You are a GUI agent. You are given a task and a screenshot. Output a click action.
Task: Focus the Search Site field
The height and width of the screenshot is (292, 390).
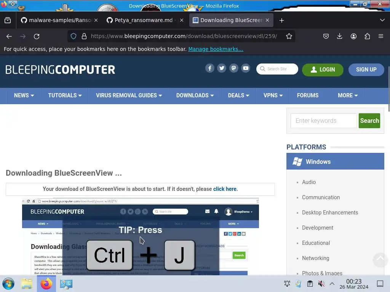tap(277, 69)
